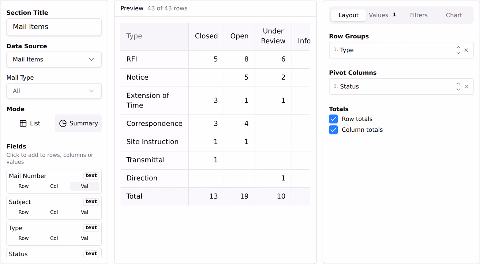480x264 pixels.
Task: Open the Chart tab
Action: (454, 15)
